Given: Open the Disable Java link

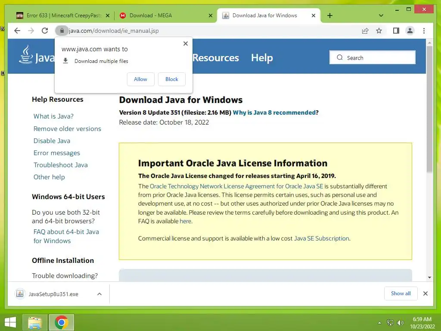Looking at the screenshot, I should [x=52, y=141].
